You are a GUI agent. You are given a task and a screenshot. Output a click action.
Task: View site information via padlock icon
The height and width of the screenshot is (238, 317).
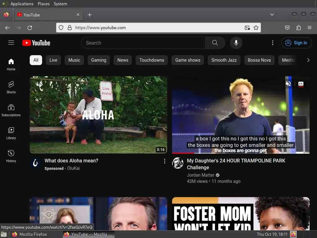70,28
